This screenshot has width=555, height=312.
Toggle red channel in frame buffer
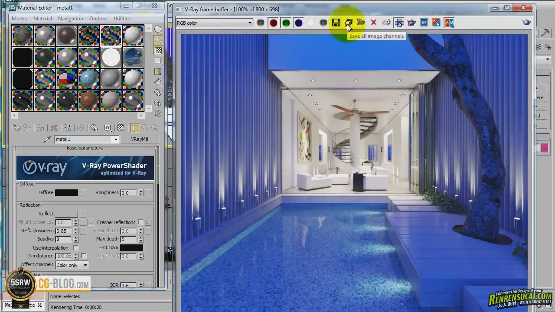pyautogui.click(x=273, y=23)
